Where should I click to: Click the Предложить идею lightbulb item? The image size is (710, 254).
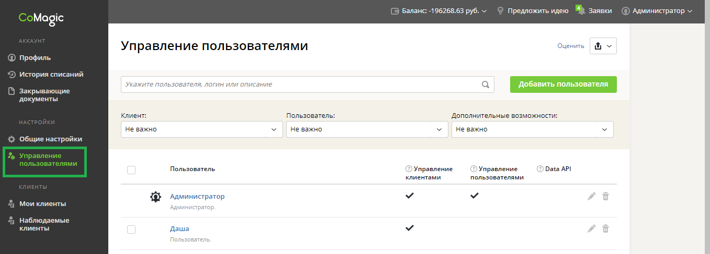532,10
